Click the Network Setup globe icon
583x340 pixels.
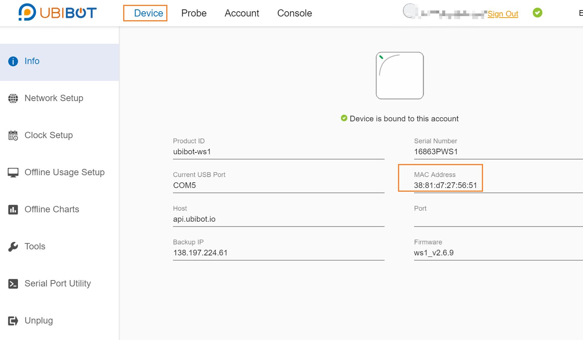(x=13, y=98)
